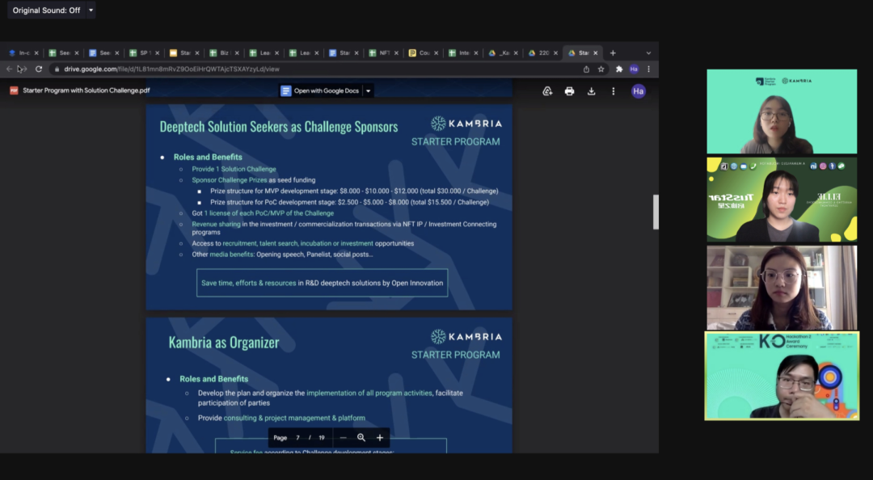Click the current page number field
Viewport: 873px width, 480px height.
[x=297, y=438]
